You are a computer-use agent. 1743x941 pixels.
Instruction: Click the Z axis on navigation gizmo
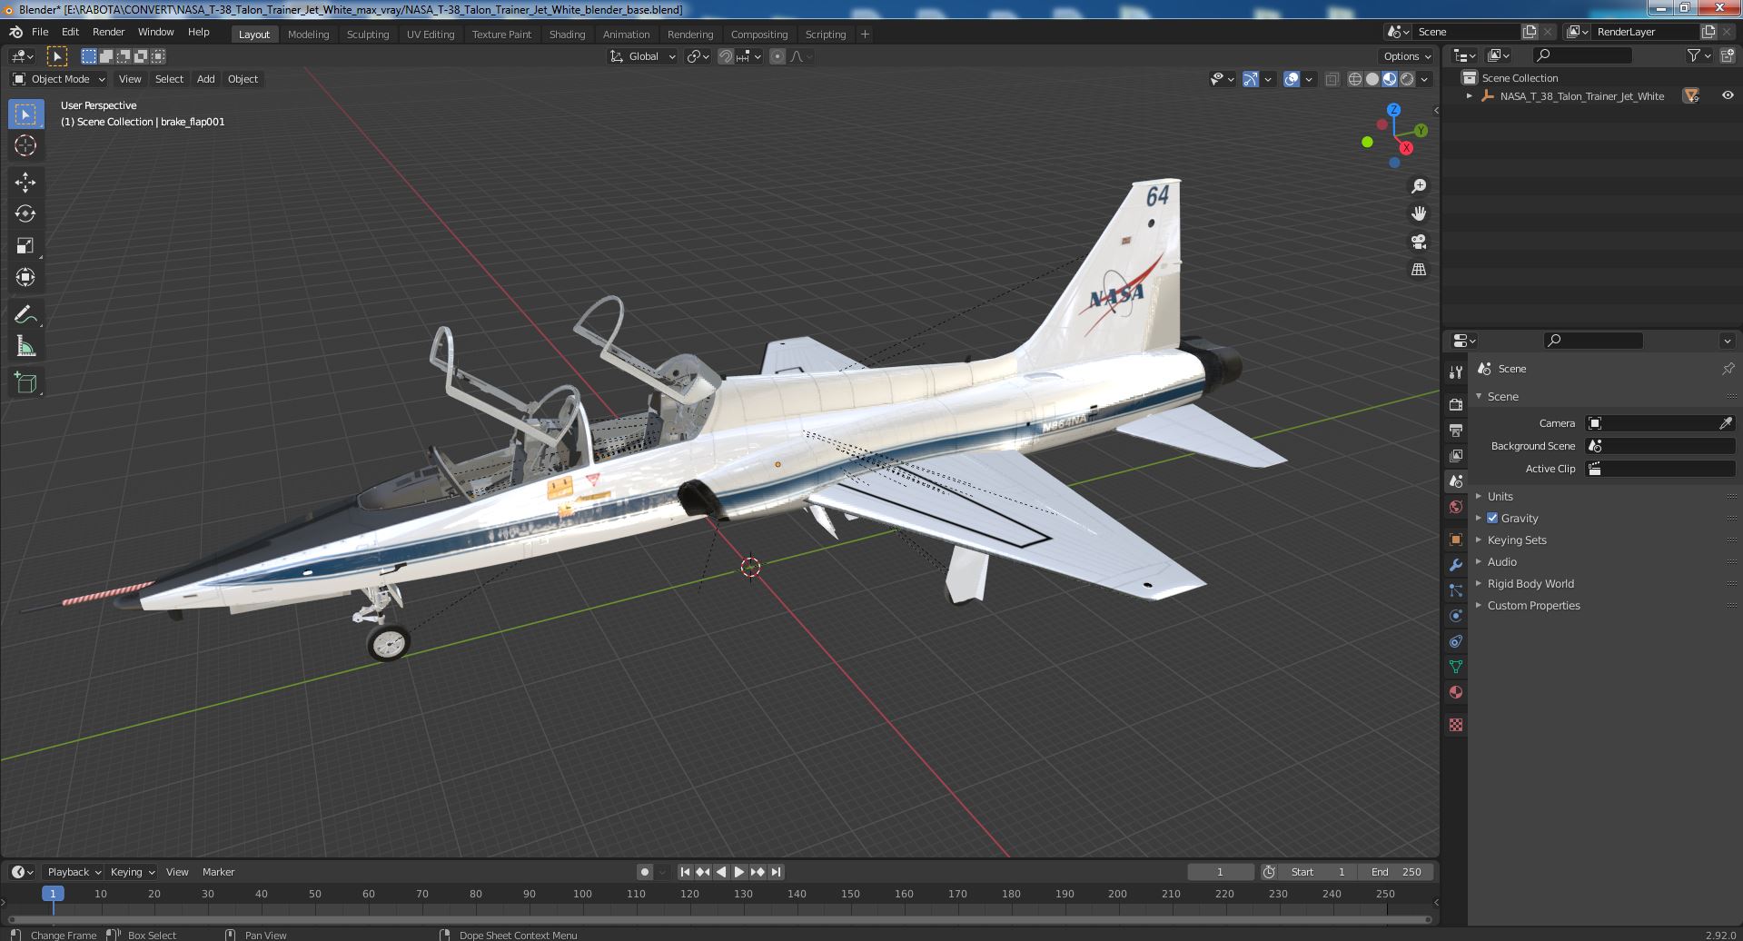pyautogui.click(x=1393, y=109)
